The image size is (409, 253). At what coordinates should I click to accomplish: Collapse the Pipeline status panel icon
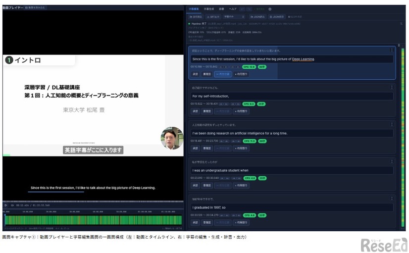[401, 24]
